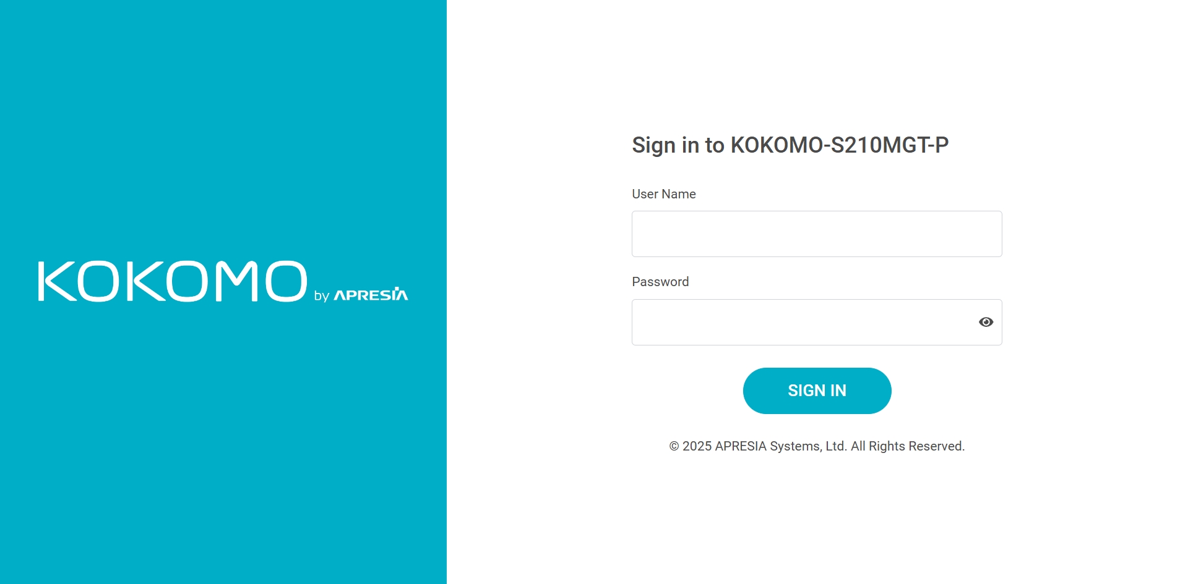Click the "Password" field label

click(x=660, y=282)
